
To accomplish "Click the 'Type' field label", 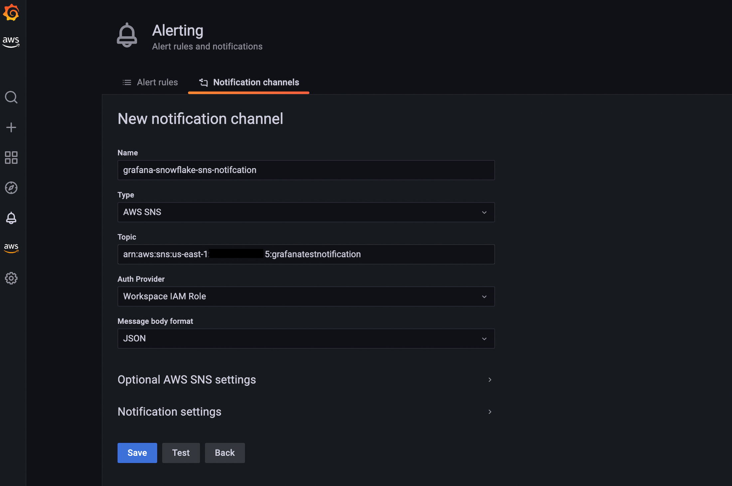I will (126, 195).
